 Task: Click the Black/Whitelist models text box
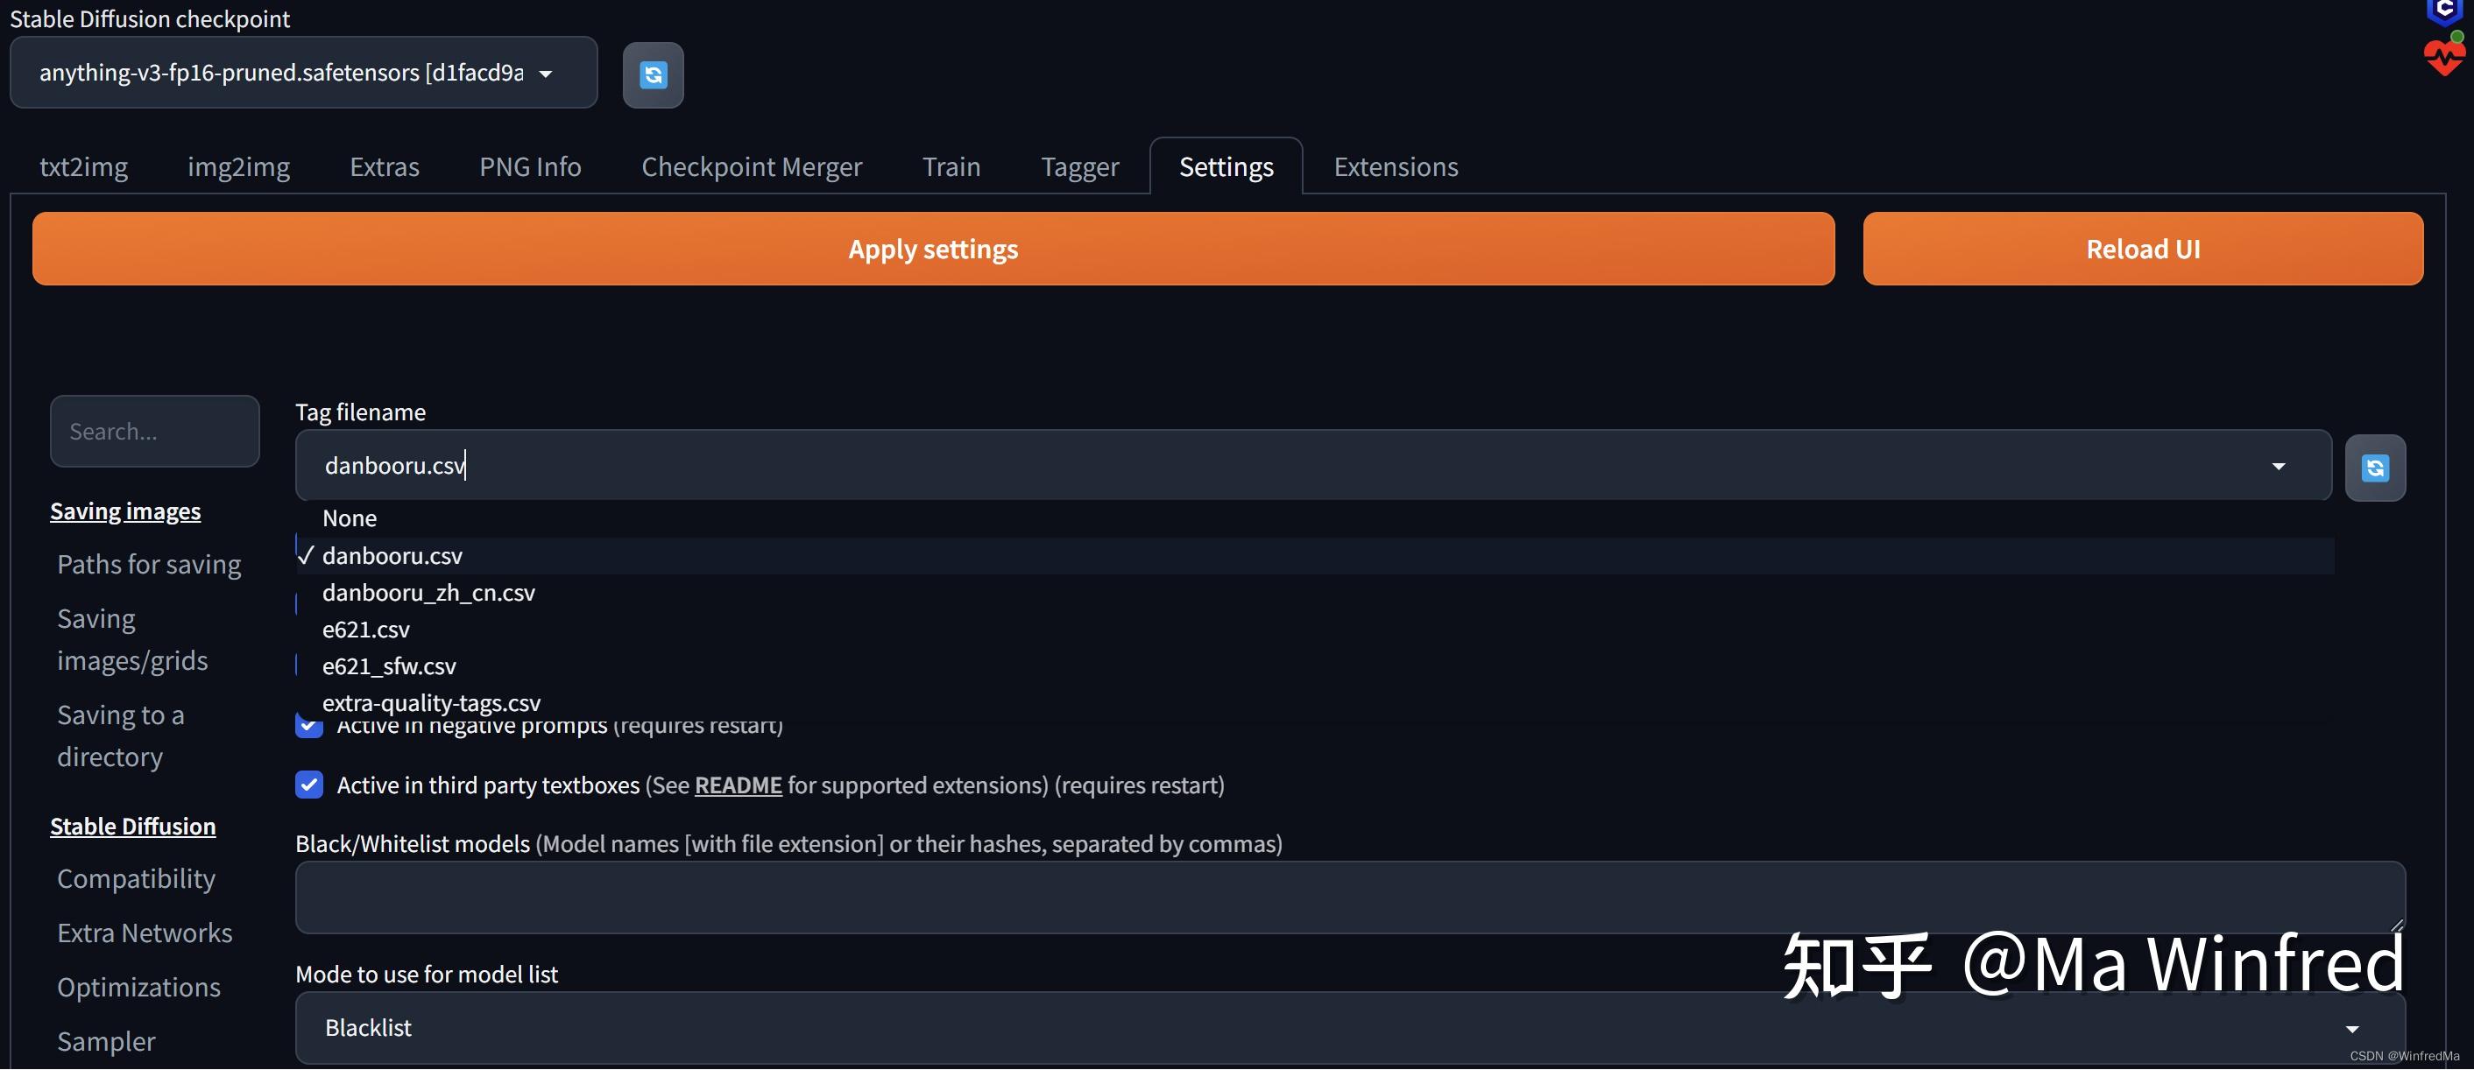coord(1349,898)
